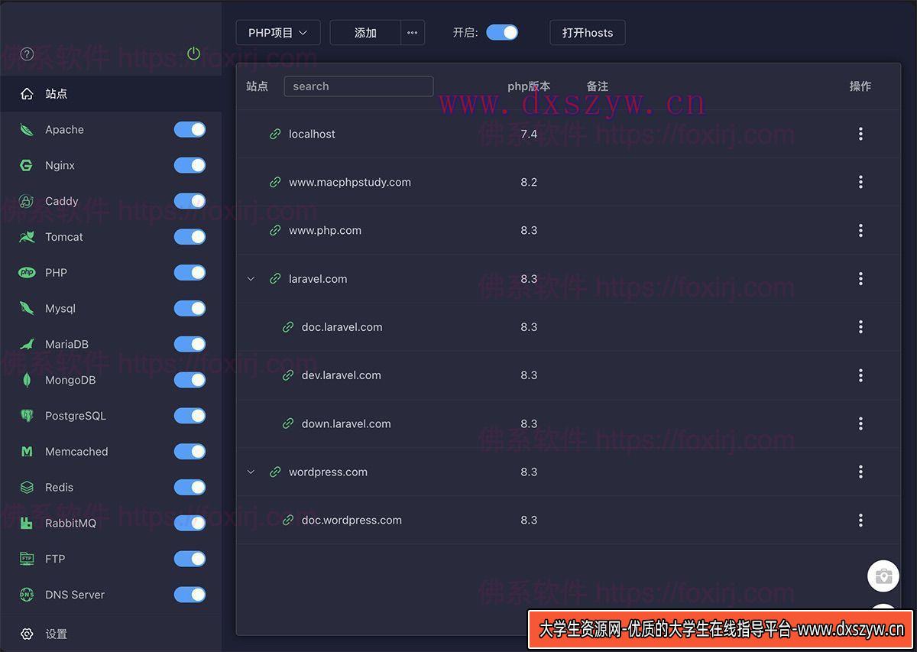Toggle the Mysql service switch
Screen dimensions: 917x652
[190, 308]
